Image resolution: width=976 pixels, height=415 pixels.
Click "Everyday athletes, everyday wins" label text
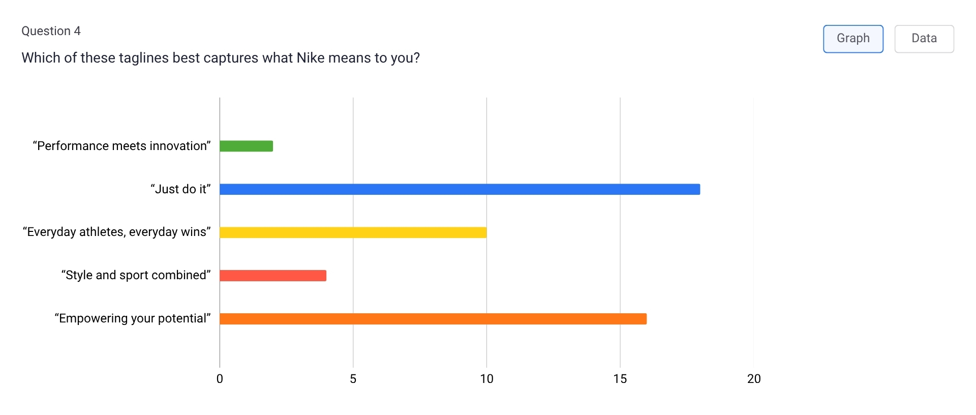point(116,232)
